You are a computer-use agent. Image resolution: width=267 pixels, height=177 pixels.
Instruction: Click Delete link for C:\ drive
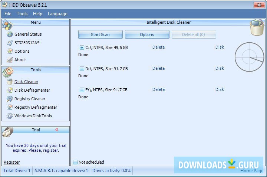pos(159,47)
